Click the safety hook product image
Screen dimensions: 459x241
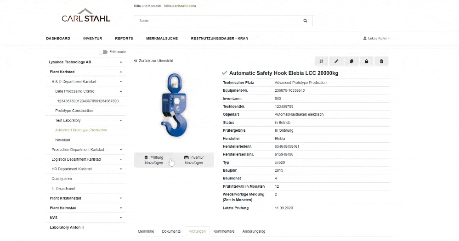(x=174, y=106)
